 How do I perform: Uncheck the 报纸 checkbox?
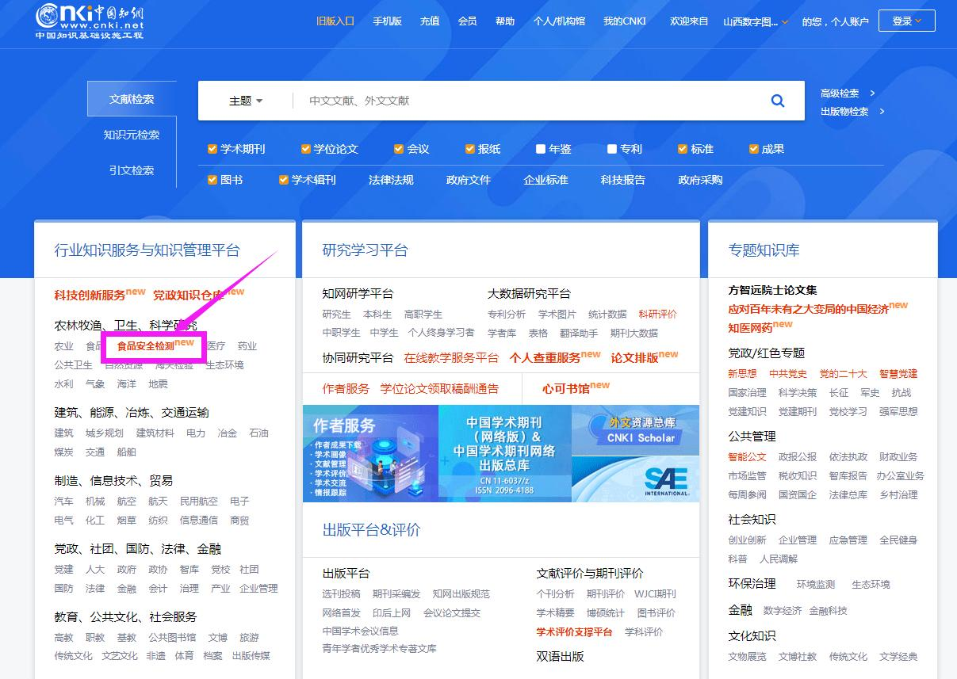point(469,148)
